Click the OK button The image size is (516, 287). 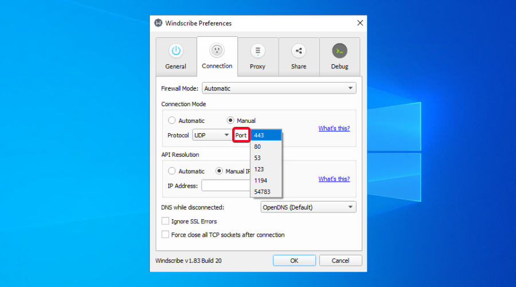(x=294, y=261)
